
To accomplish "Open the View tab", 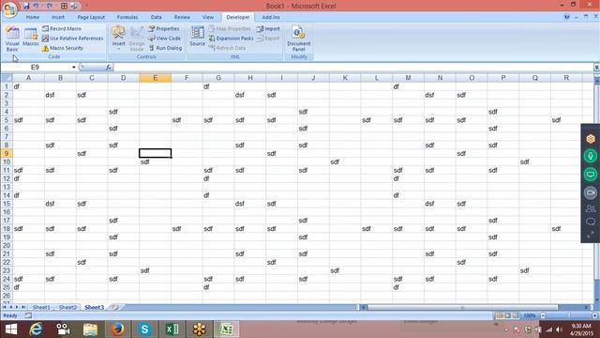I will tap(208, 17).
